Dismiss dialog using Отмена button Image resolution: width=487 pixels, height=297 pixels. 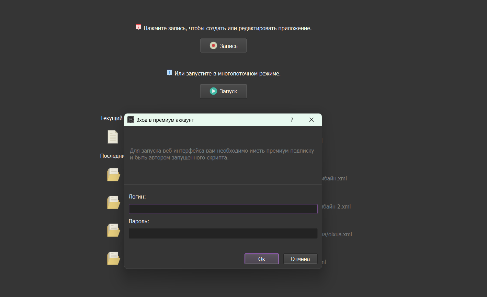click(x=300, y=259)
